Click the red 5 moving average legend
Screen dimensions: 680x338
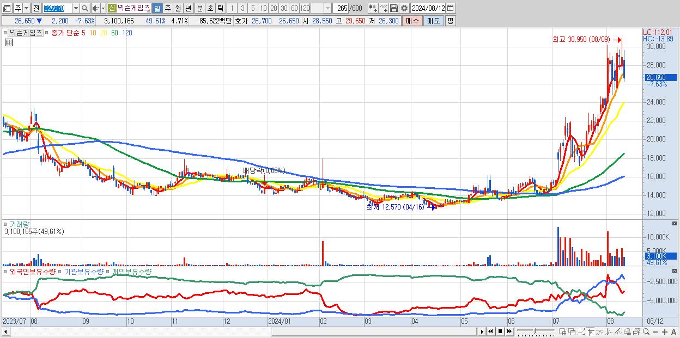[x=83, y=33]
